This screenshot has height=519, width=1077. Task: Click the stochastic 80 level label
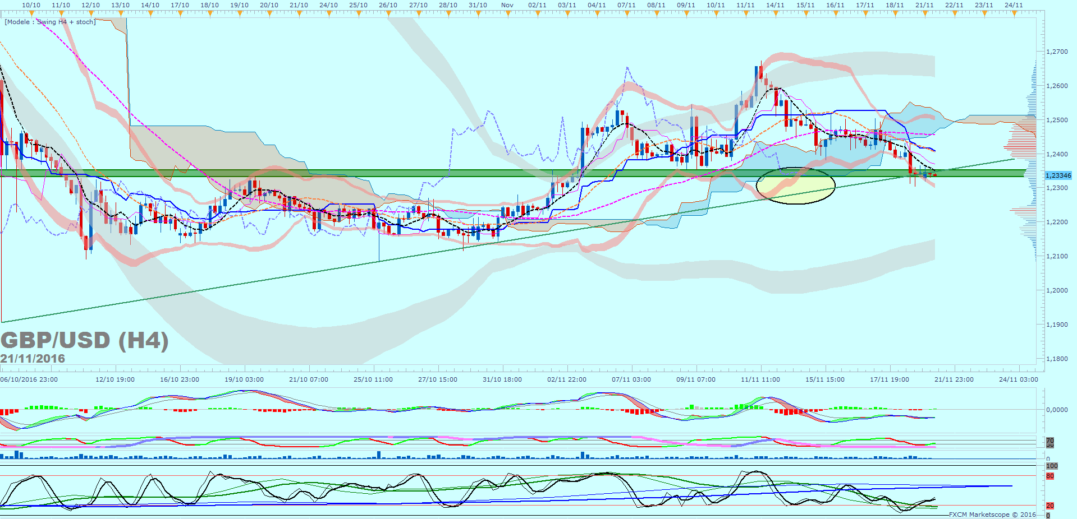[x=1049, y=476]
